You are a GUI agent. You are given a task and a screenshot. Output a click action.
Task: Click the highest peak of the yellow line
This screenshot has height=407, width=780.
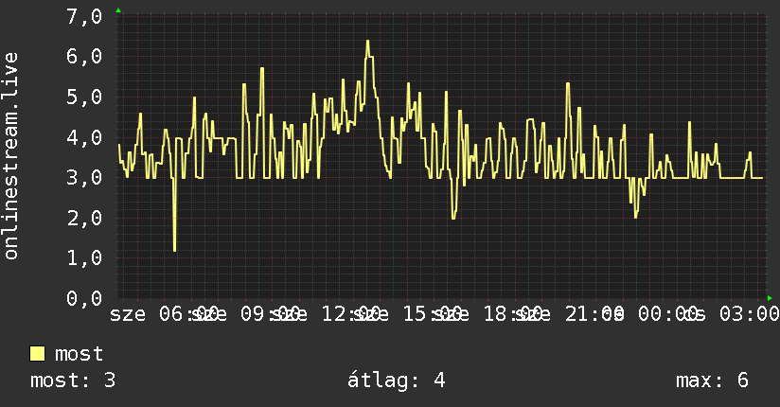tap(367, 42)
